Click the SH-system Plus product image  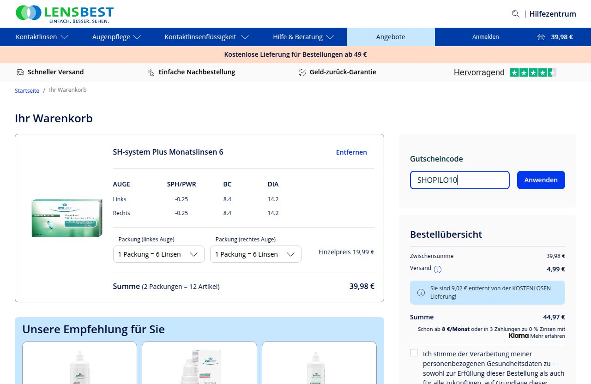[67, 217]
